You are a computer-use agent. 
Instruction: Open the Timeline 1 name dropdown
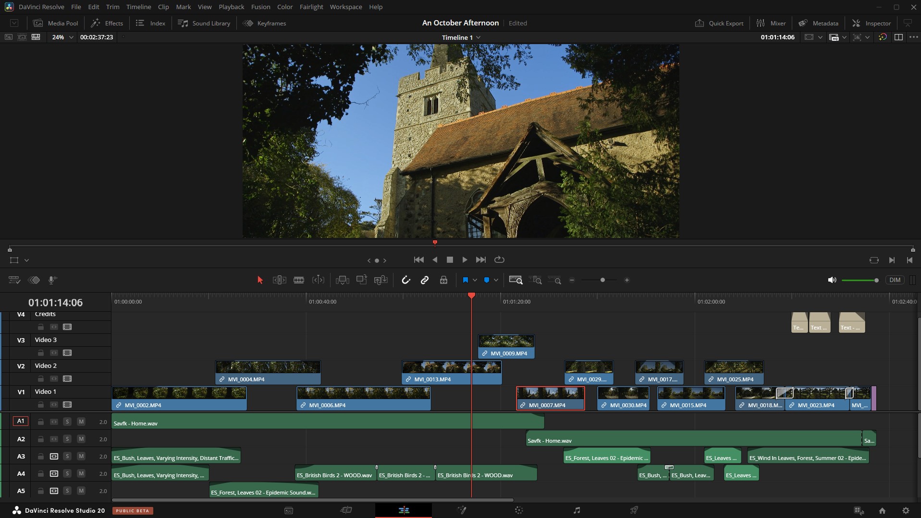[461, 37]
